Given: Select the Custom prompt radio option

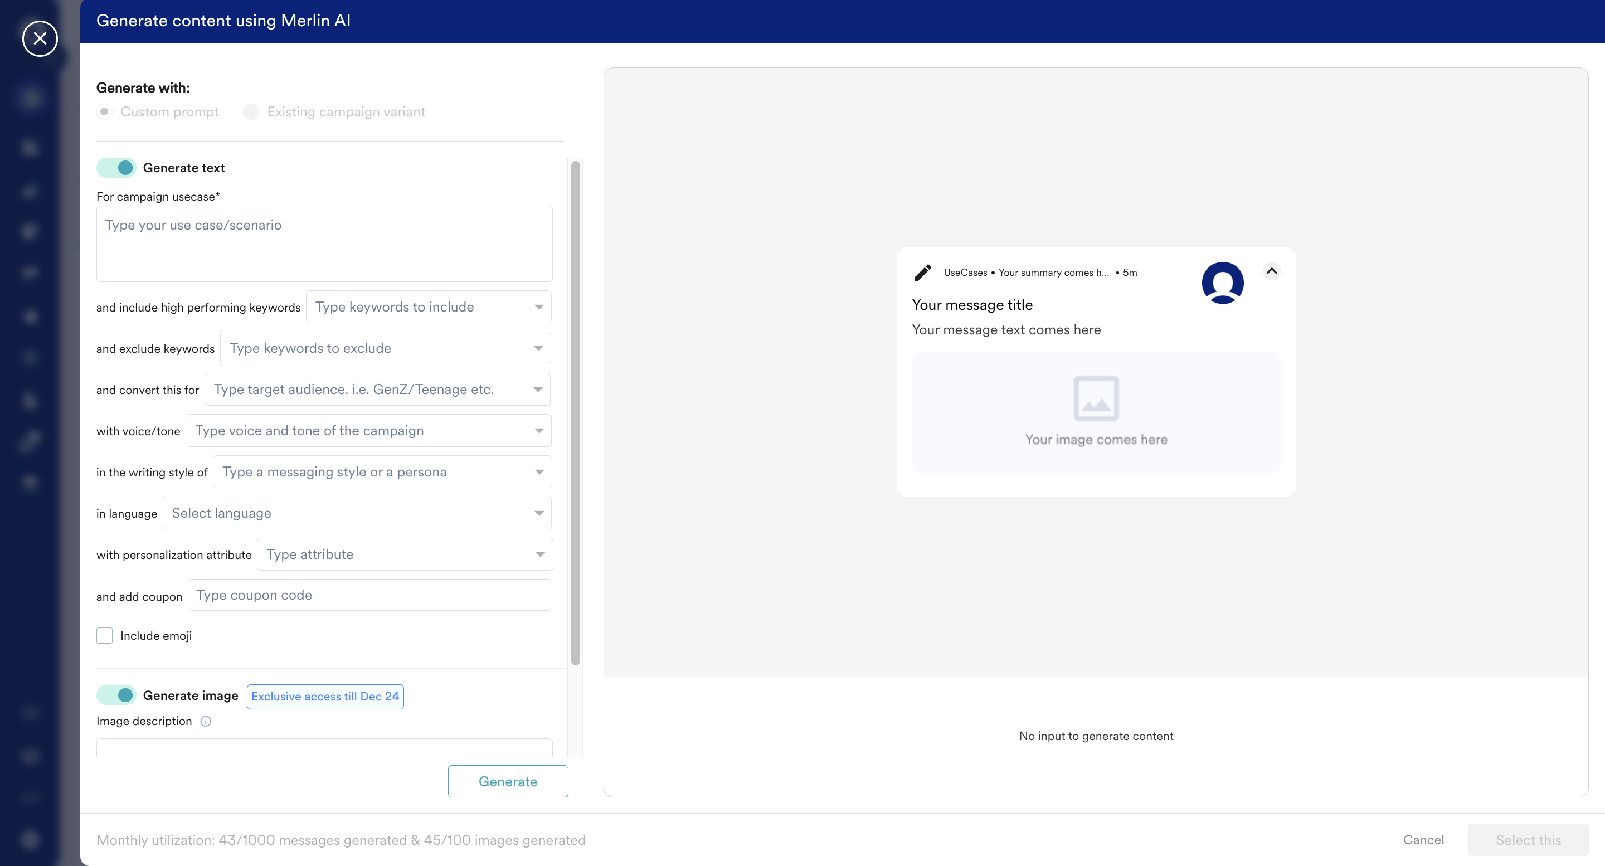Looking at the screenshot, I should (x=105, y=111).
